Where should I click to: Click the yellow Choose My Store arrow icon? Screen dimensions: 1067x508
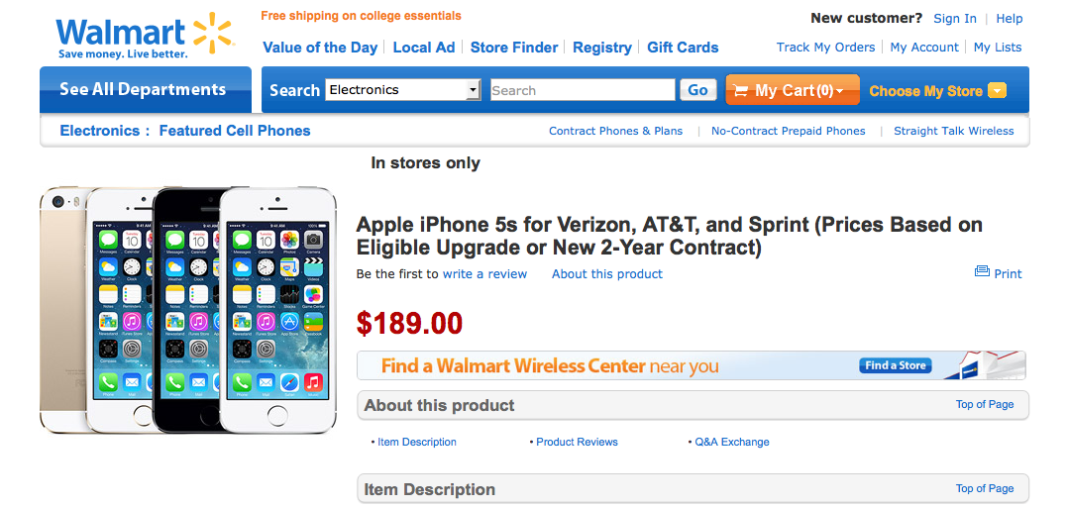click(997, 91)
